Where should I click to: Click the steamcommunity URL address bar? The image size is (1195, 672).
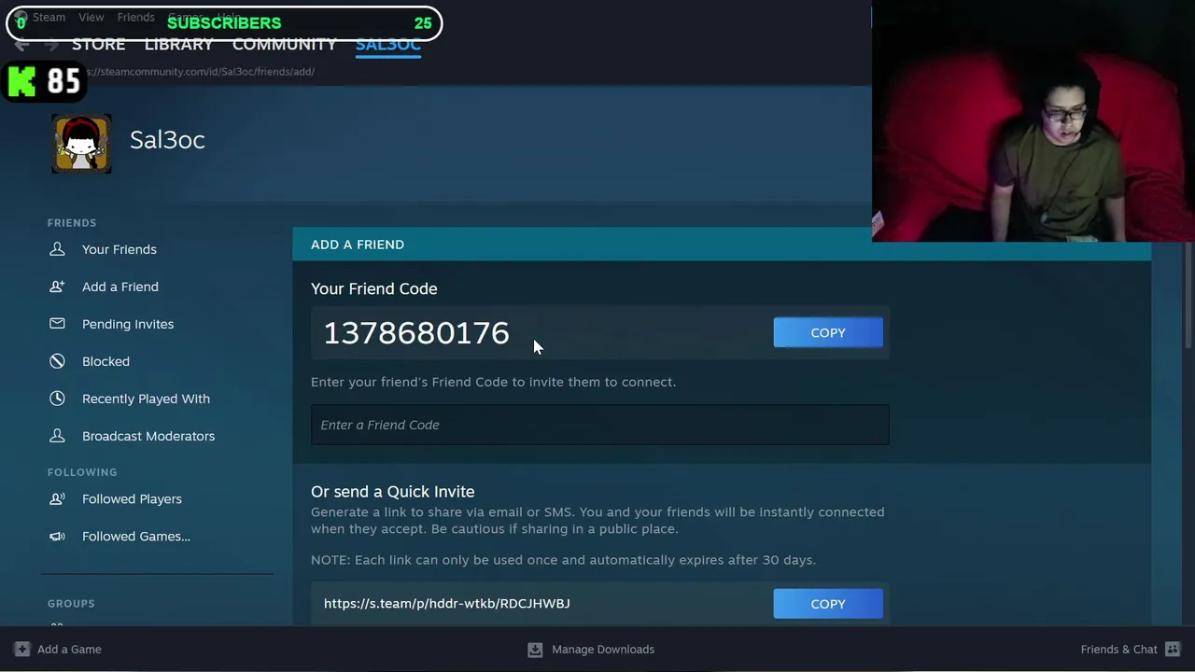199,72
